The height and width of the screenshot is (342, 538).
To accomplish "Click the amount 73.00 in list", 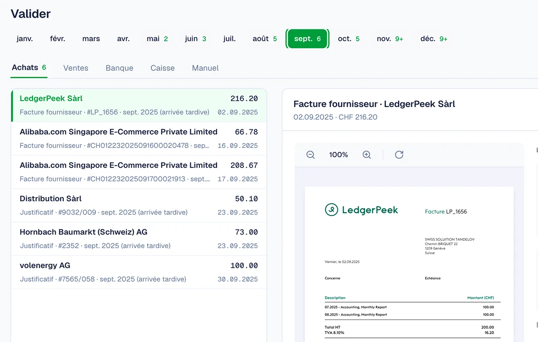I will click(246, 232).
